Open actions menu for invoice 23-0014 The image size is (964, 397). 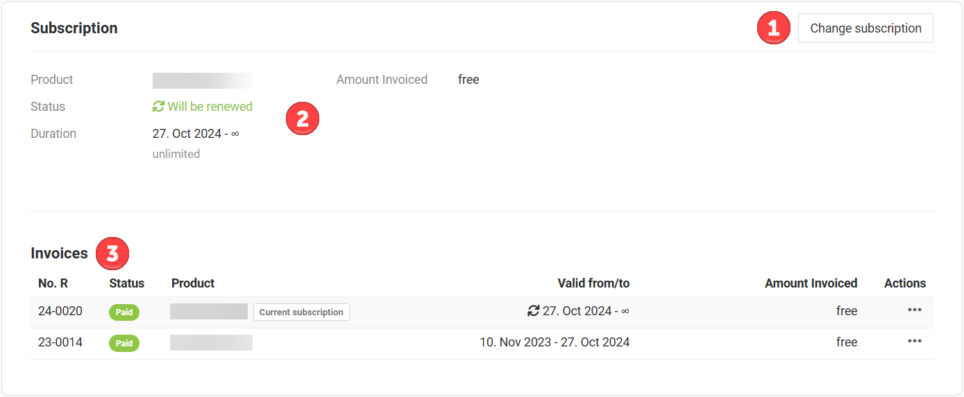(x=915, y=341)
